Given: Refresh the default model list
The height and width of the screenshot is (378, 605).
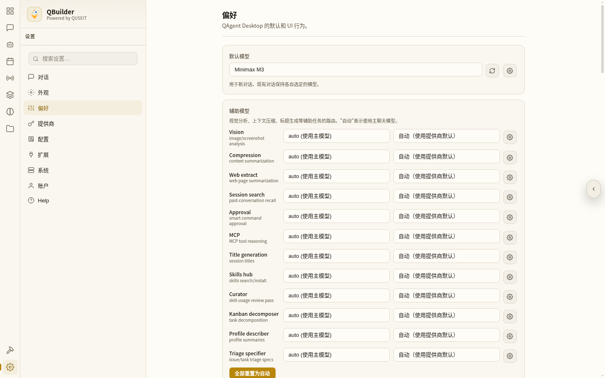Looking at the screenshot, I should tap(492, 71).
